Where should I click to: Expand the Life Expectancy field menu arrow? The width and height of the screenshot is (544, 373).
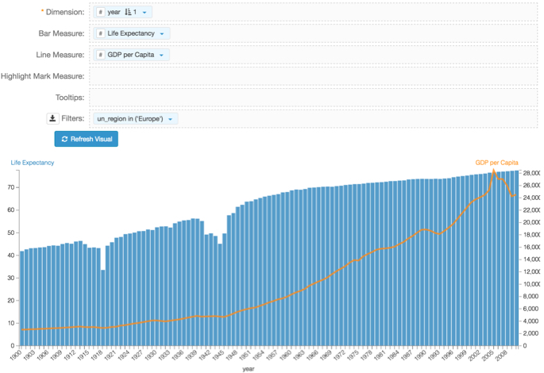(163, 34)
